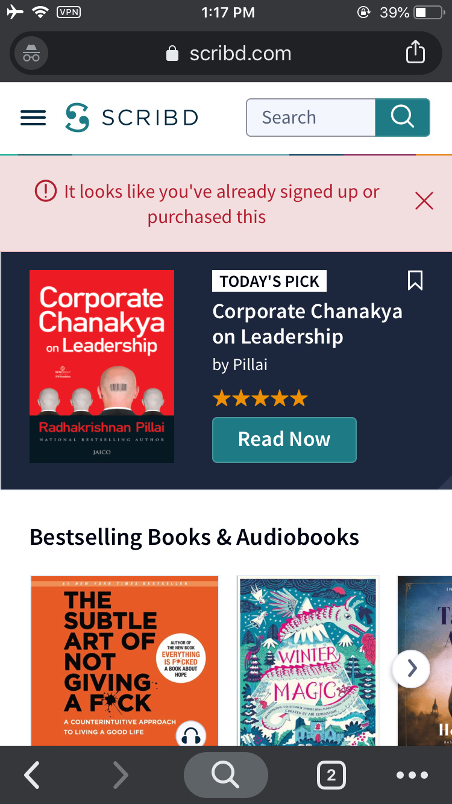Open the Corporate Chanakya on Leadership title link

point(307,324)
